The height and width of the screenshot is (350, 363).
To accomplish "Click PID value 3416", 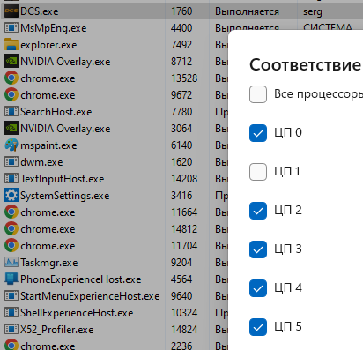I will 181,196.
